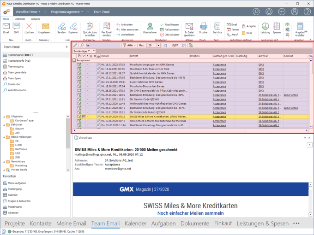
Task: Click Abschliessen button
Action: click(x=169, y=24)
